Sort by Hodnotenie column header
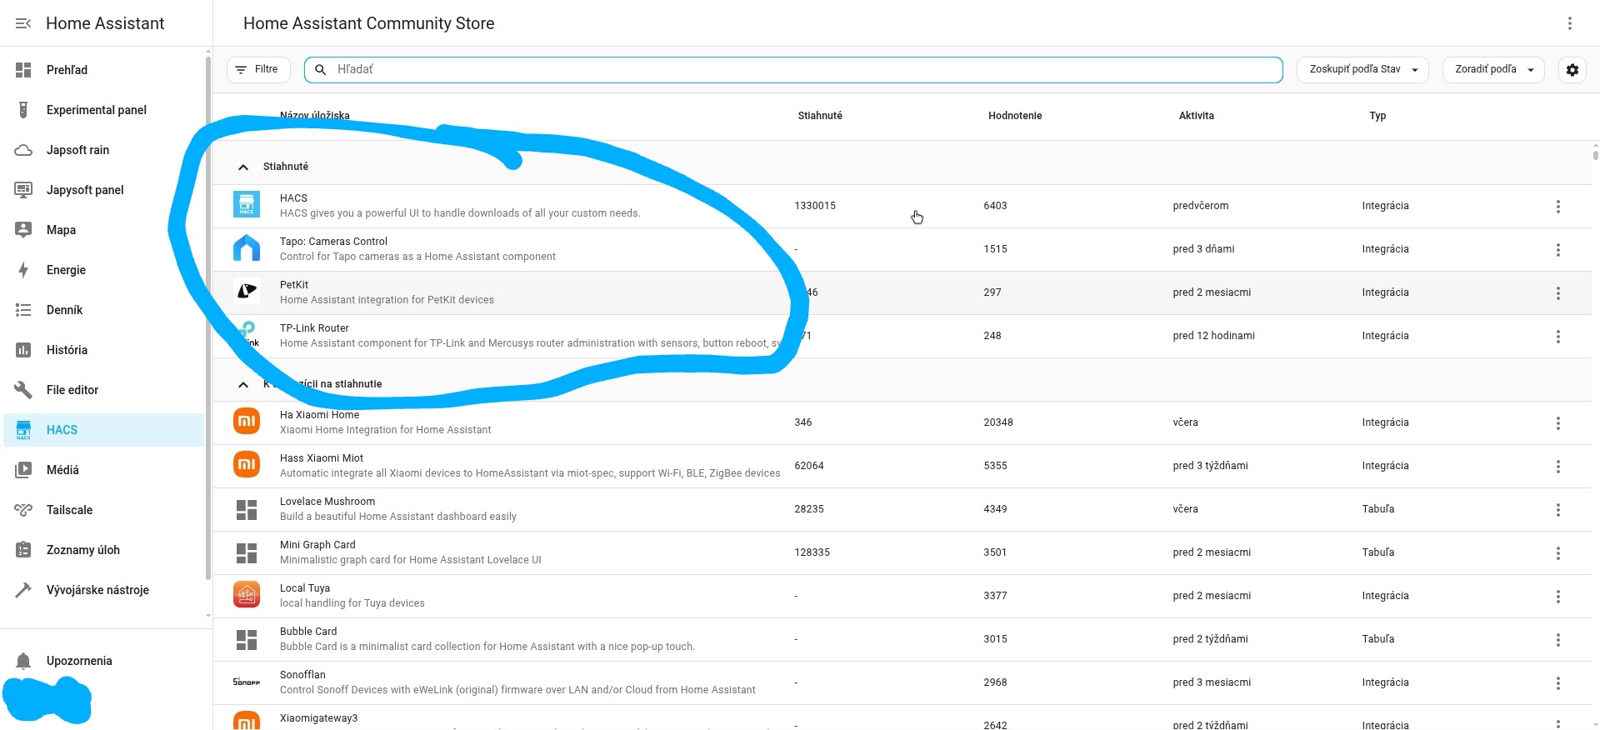This screenshot has height=730, width=1600. point(1015,116)
